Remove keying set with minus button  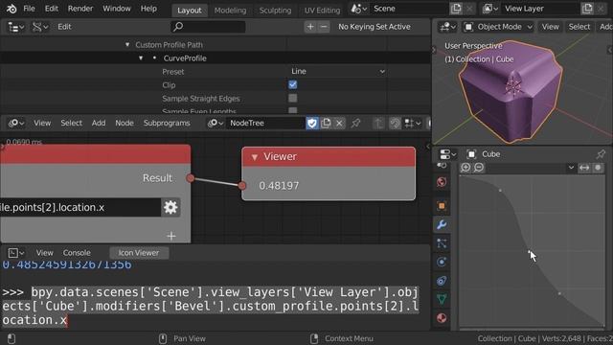point(324,27)
